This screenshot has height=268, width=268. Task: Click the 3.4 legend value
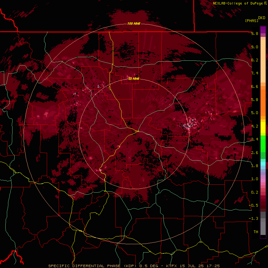click(255, 139)
